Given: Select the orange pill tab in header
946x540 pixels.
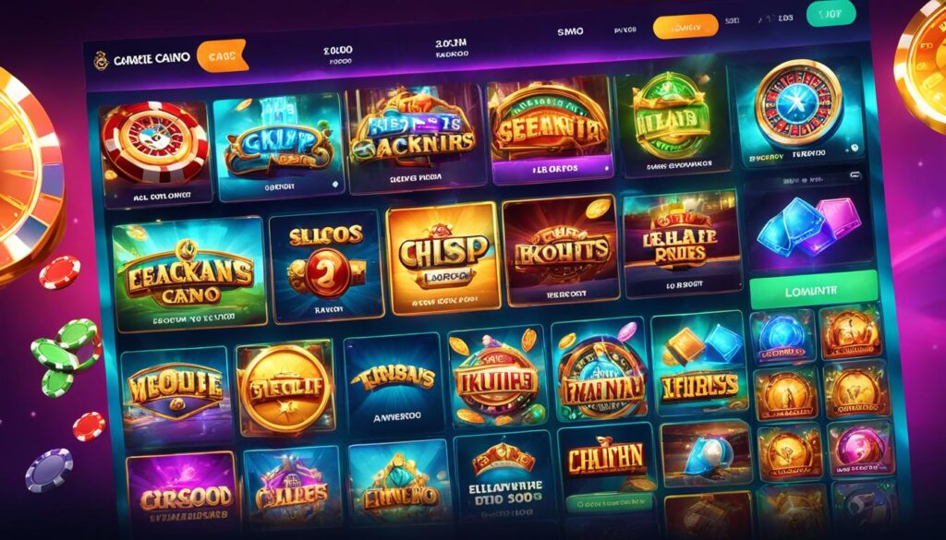Looking at the screenshot, I should tap(685, 27).
